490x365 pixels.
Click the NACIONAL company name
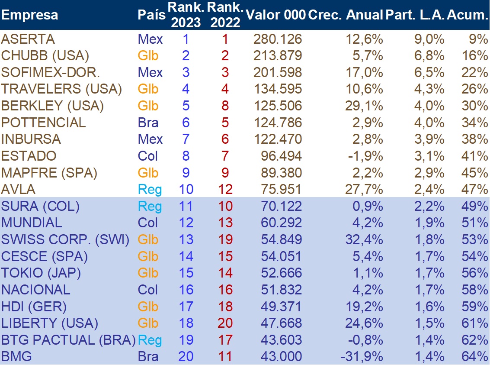tap(35, 290)
